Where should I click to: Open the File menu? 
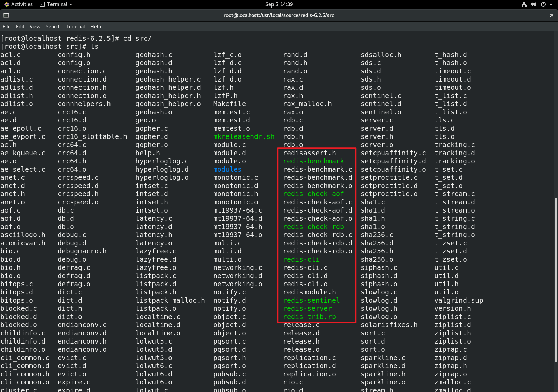(6, 27)
